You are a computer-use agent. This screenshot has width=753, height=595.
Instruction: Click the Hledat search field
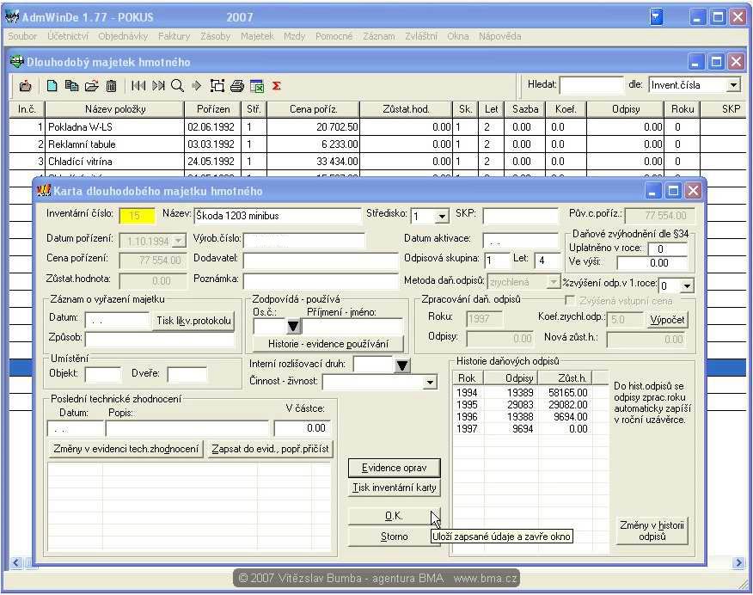coord(591,85)
